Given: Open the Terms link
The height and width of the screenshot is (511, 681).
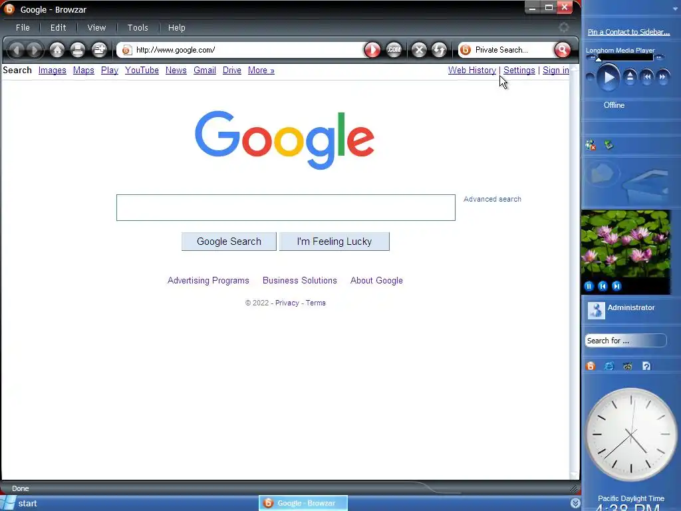Looking at the screenshot, I should (x=315, y=303).
